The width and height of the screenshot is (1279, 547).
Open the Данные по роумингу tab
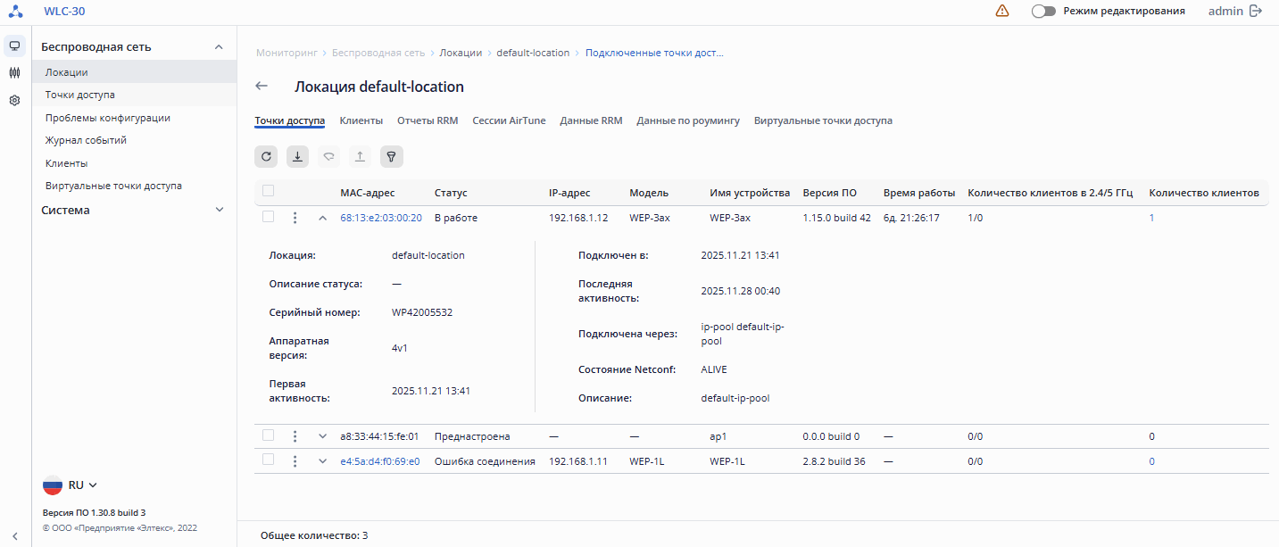(688, 120)
